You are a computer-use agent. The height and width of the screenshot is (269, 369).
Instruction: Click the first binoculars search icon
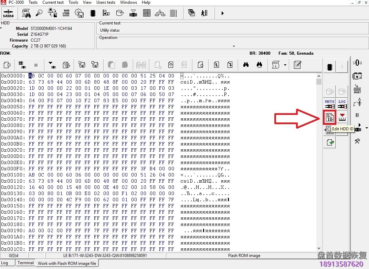click(x=246, y=65)
